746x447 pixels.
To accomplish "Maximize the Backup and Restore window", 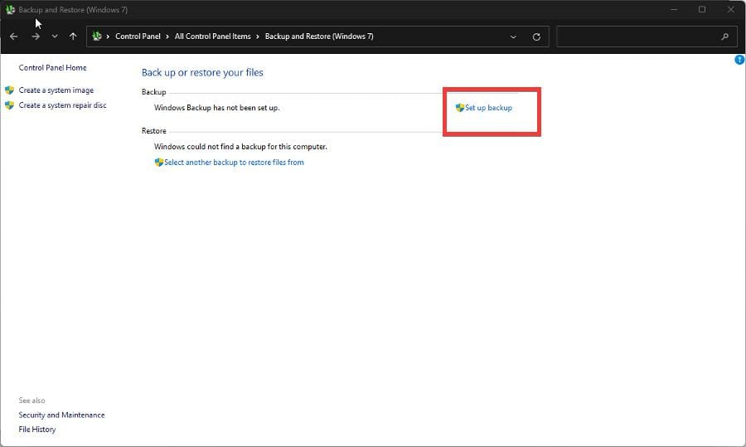I will click(x=702, y=9).
